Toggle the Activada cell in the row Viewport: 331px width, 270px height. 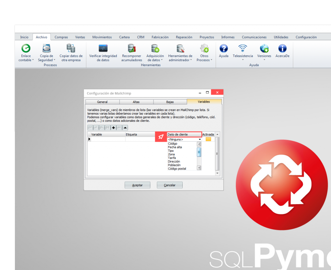[x=208, y=139]
